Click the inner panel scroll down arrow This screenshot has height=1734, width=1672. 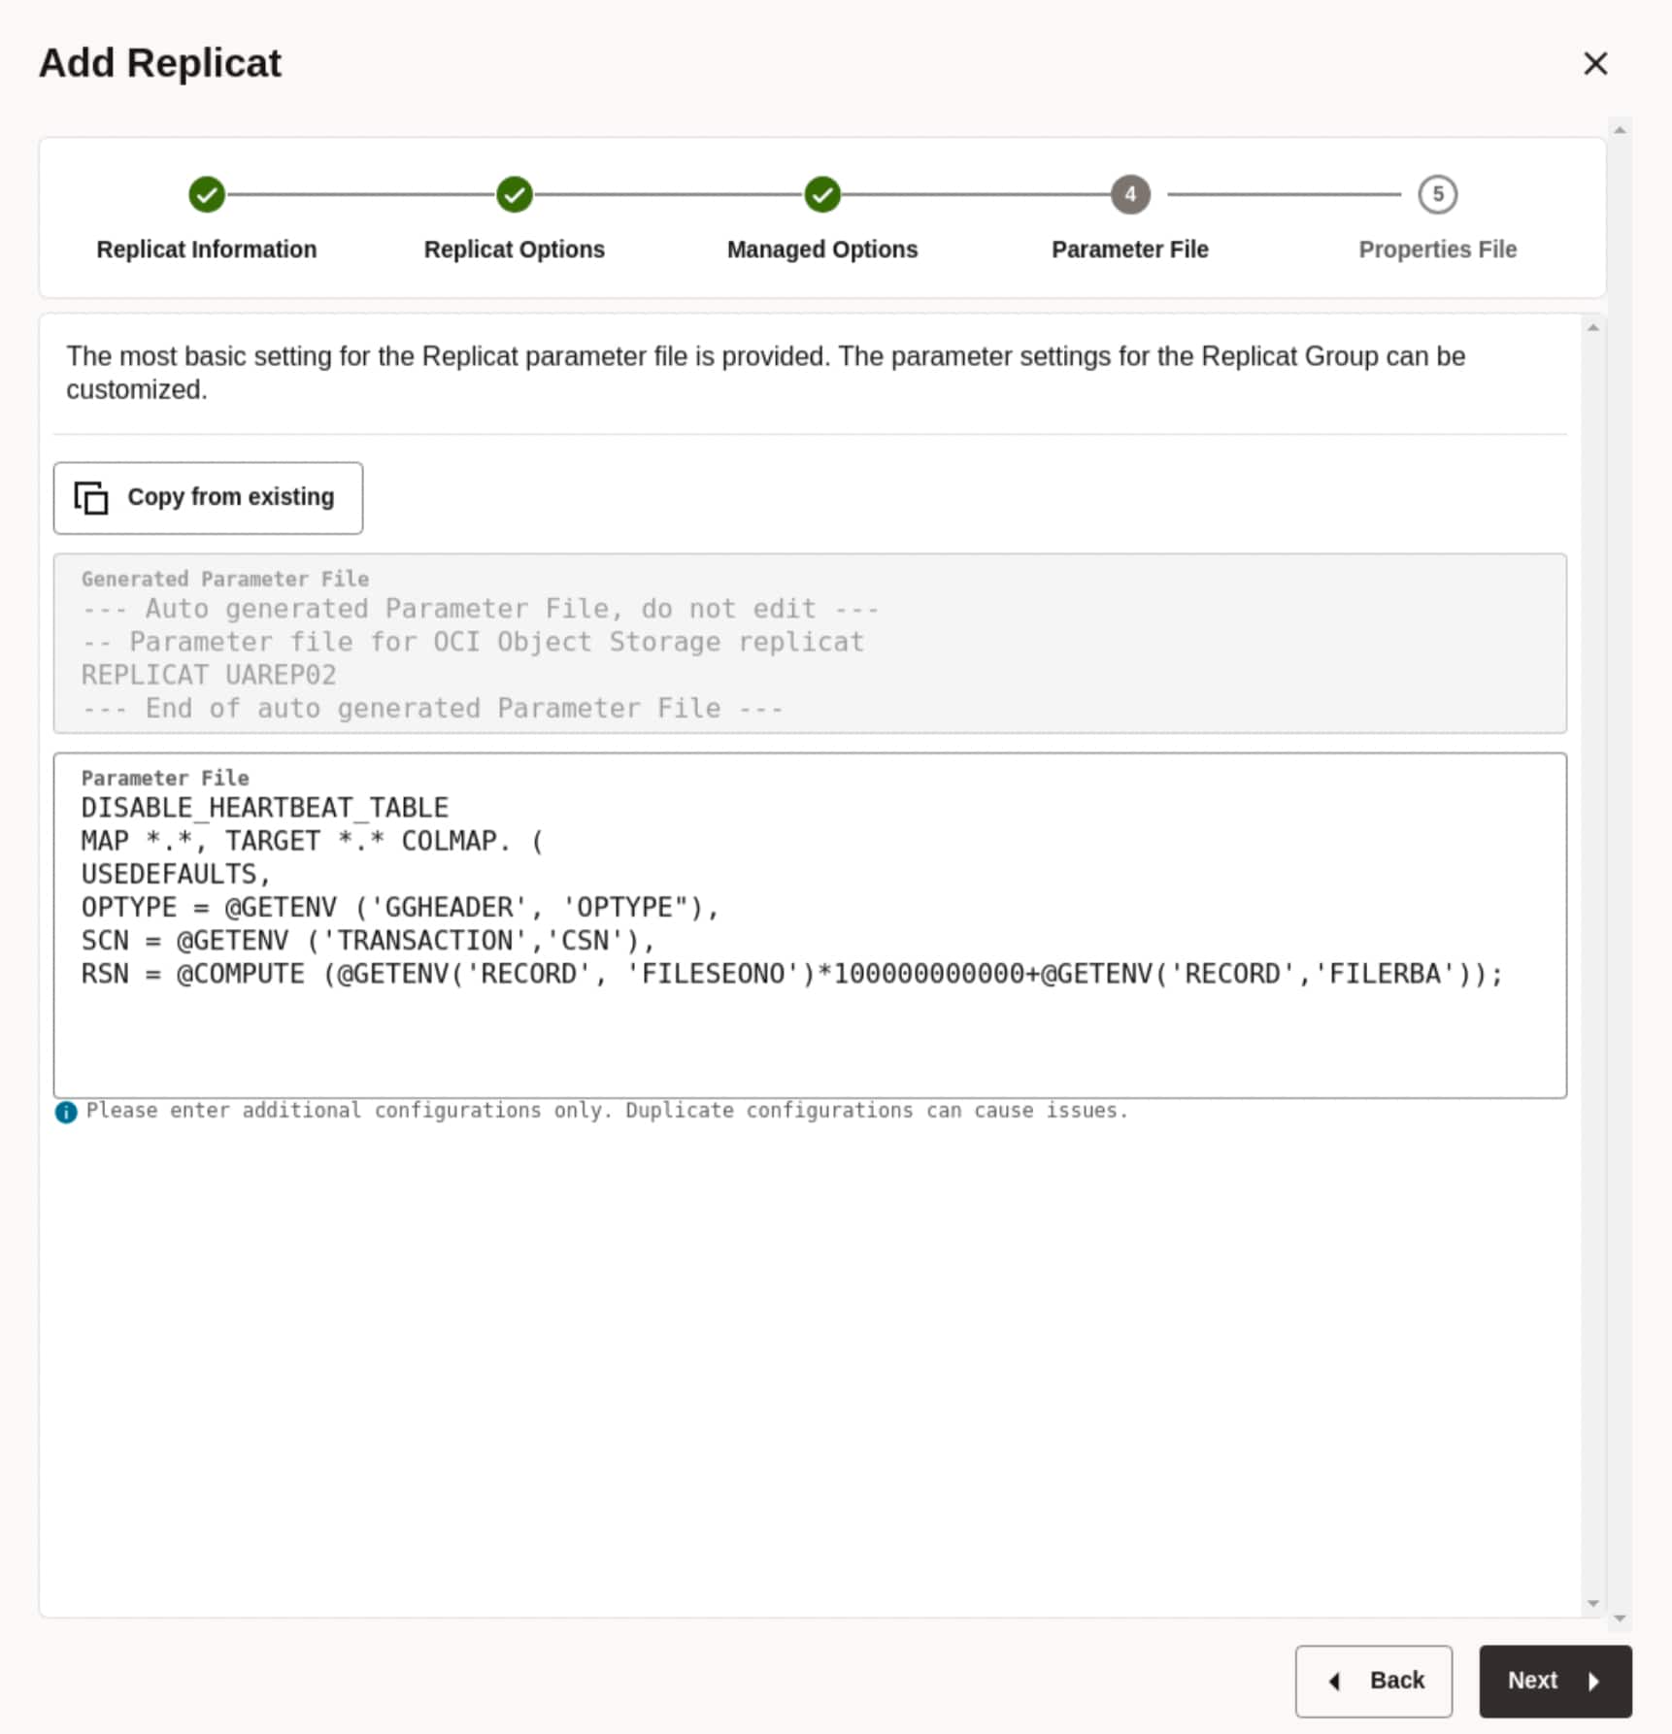point(1592,1604)
